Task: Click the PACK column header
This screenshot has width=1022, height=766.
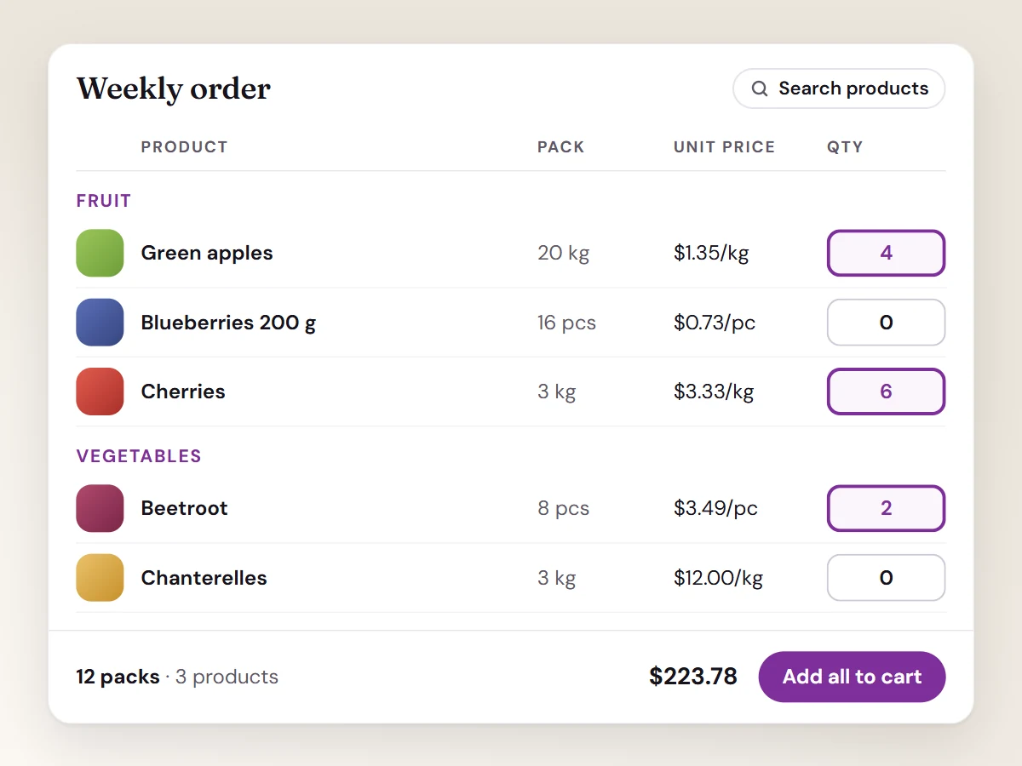Action: 561,147
